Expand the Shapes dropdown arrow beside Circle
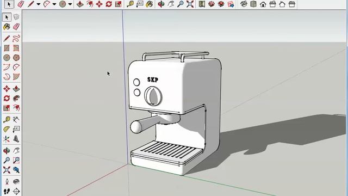This screenshot has width=348, height=196. click(x=70, y=4)
